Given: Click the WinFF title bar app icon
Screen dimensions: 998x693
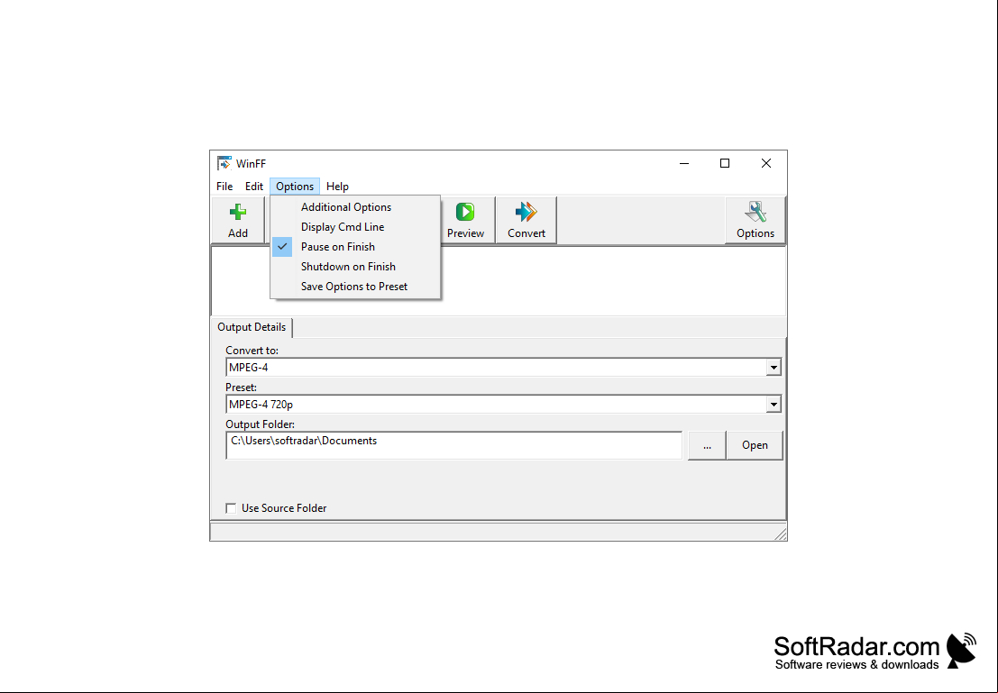Looking at the screenshot, I should click(224, 163).
